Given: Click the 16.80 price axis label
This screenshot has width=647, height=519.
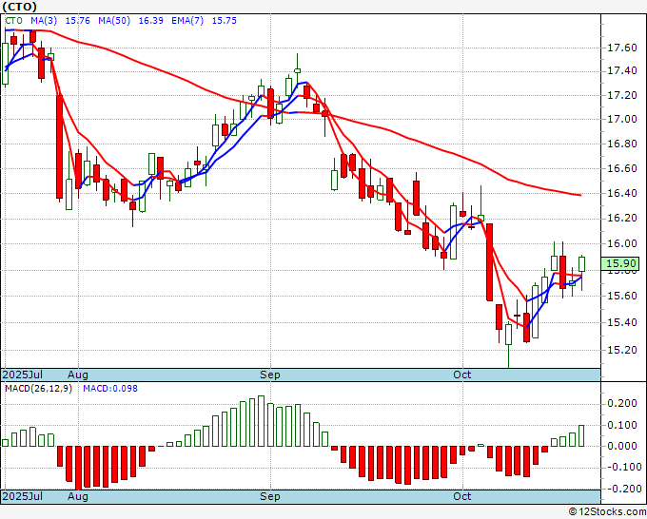Looking at the screenshot, I should pyautogui.click(x=622, y=144).
